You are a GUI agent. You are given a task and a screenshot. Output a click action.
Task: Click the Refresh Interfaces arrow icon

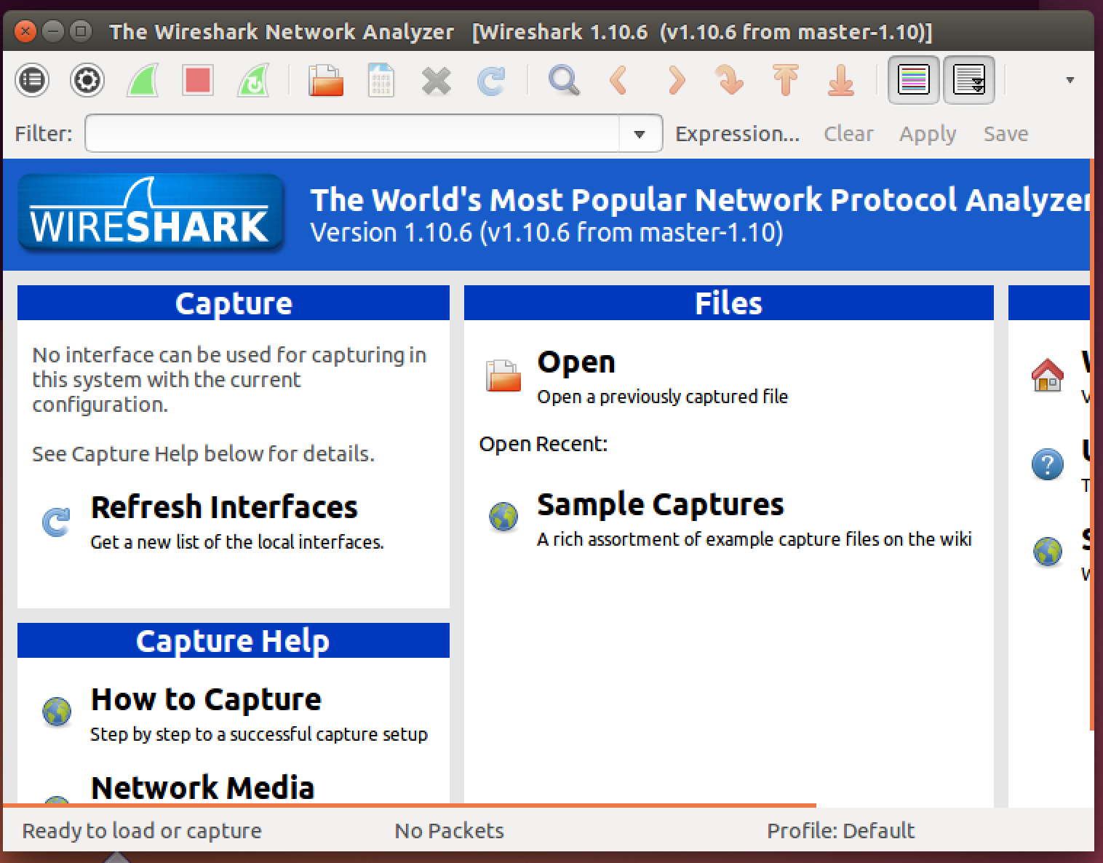(x=56, y=522)
